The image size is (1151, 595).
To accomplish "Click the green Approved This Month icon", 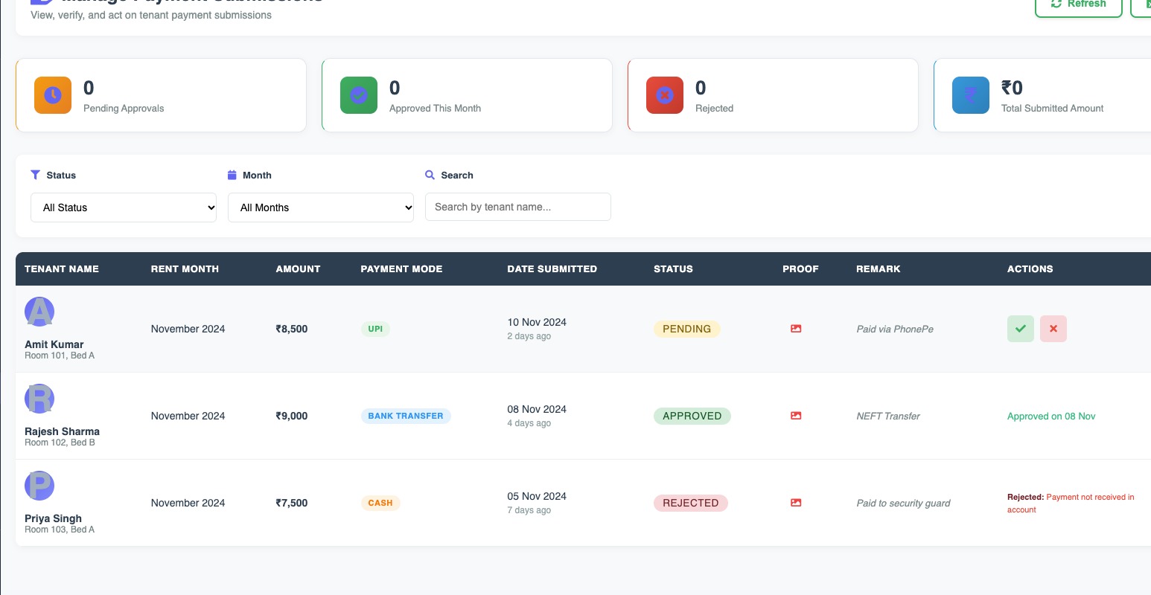I will (x=359, y=95).
